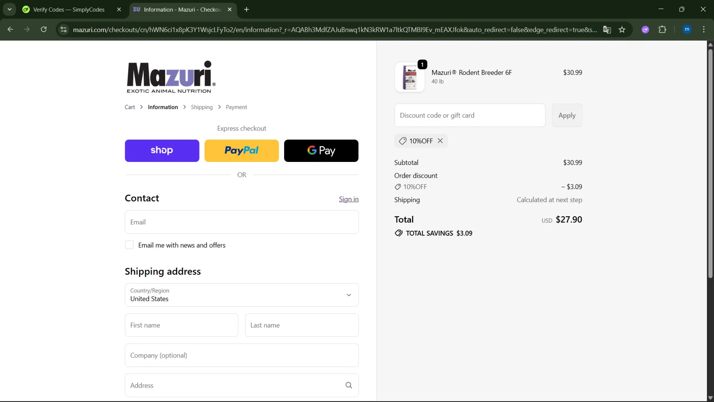The width and height of the screenshot is (714, 402).
Task: Remove the 10%OFF discount code
Action: click(440, 141)
